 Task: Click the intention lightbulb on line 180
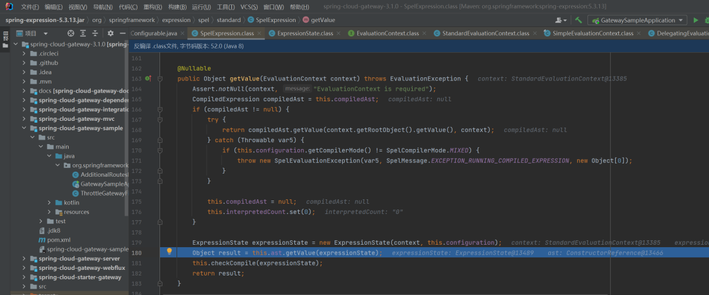(170, 252)
